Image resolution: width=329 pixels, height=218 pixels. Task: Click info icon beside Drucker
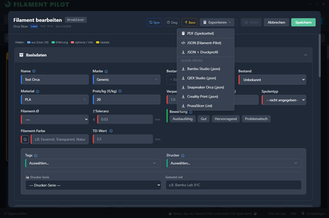pyautogui.click(x=183, y=156)
